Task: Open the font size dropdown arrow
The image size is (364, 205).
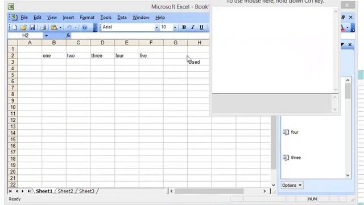Action: (175, 27)
